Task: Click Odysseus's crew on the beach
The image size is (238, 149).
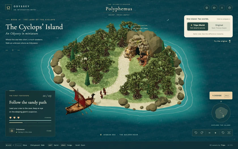Action: pos(103,93)
